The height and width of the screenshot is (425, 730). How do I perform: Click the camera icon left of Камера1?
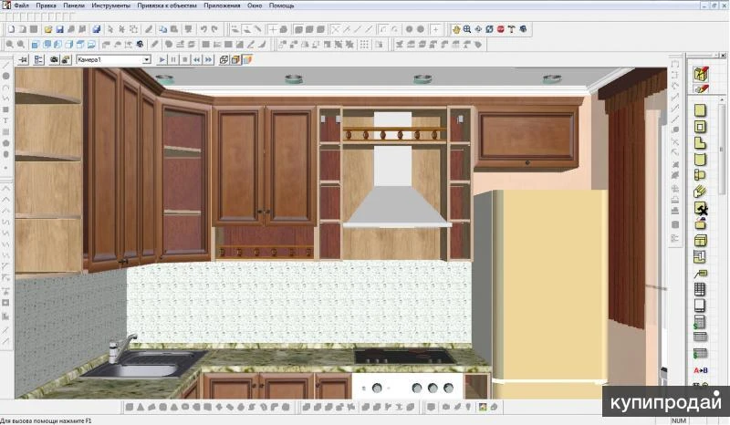54,59
